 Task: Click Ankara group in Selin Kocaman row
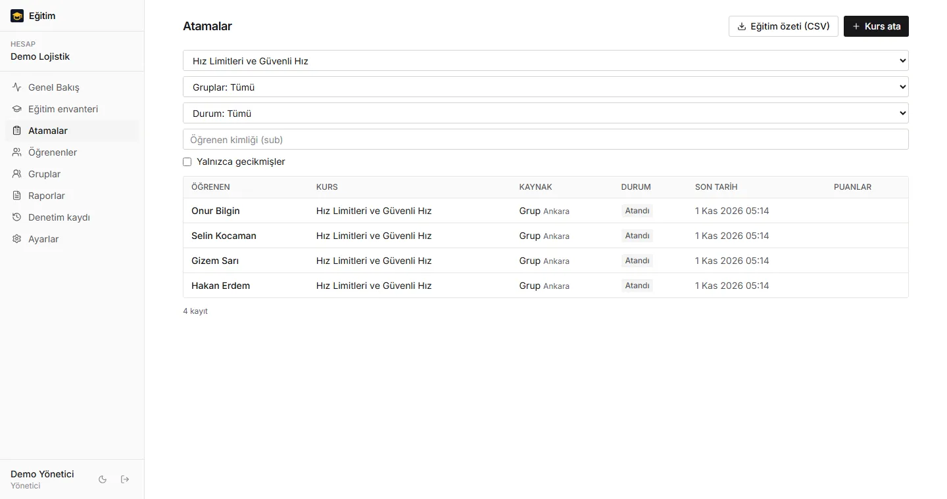tap(556, 236)
